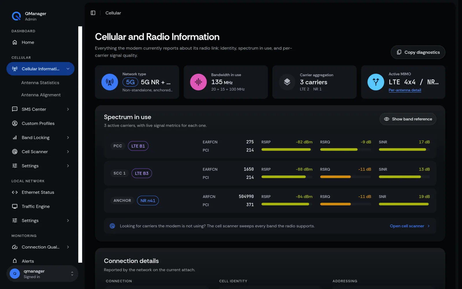Image resolution: width=462 pixels, height=289 pixels.
Task: Toggle Show band reference
Action: 408,119
